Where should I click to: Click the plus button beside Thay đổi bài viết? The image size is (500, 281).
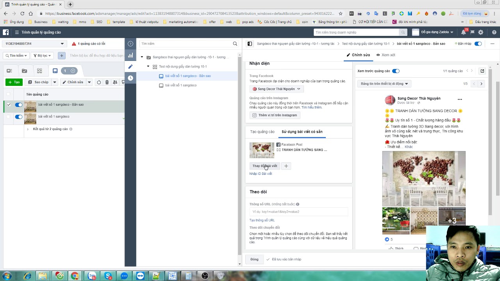click(286, 166)
